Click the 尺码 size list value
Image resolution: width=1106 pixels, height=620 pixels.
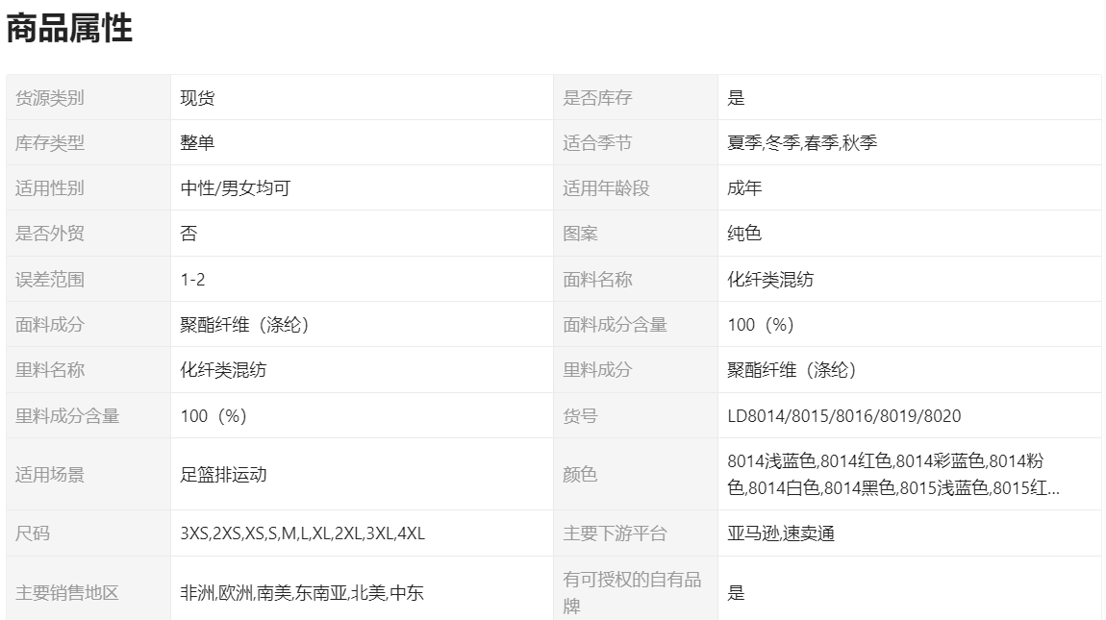coord(302,533)
